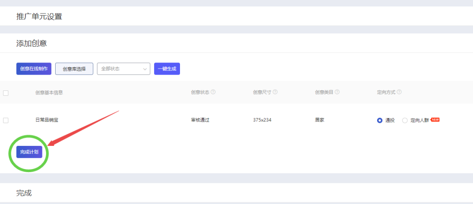The height and width of the screenshot is (204, 473).
Task: Select the 定向人群 radio option
Action: tap(405, 121)
